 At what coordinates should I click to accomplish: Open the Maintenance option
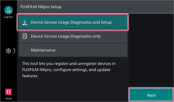[73, 50]
